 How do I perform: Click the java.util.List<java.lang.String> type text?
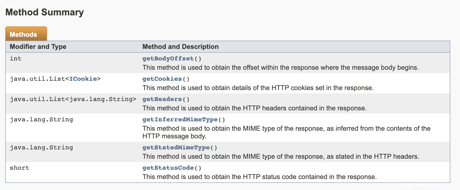(x=73, y=99)
